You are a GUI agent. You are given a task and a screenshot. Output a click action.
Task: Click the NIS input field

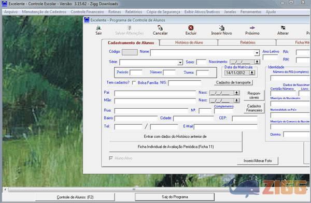(x=185, y=83)
